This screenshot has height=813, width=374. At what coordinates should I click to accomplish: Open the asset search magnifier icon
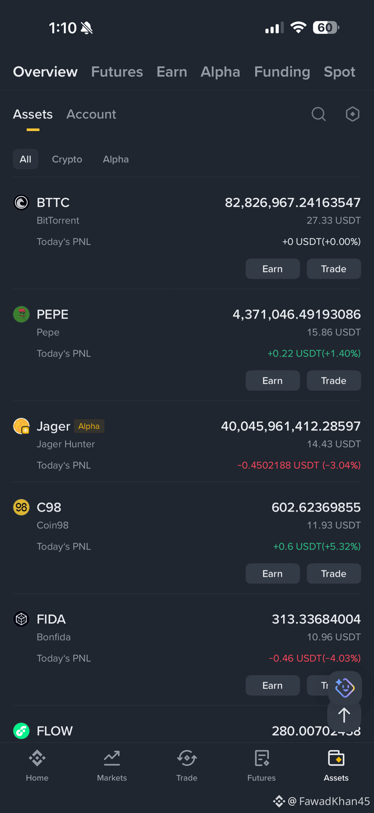point(318,114)
